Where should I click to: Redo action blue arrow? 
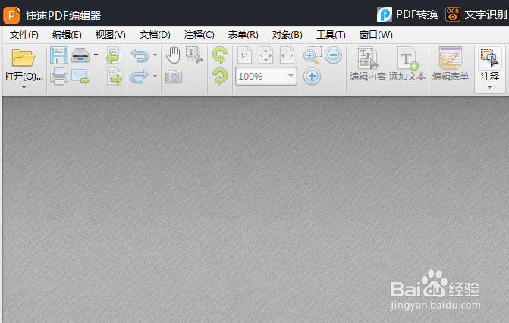(x=140, y=77)
